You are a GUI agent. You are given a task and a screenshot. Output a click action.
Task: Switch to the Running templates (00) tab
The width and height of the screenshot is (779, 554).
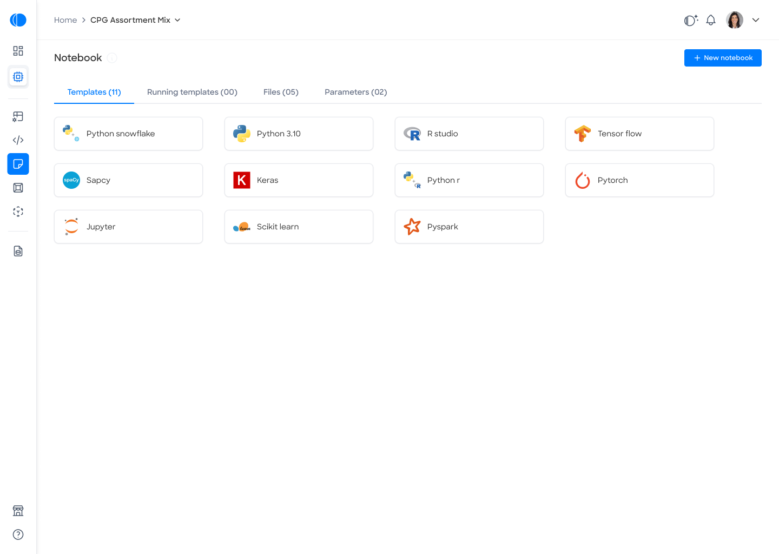(192, 92)
